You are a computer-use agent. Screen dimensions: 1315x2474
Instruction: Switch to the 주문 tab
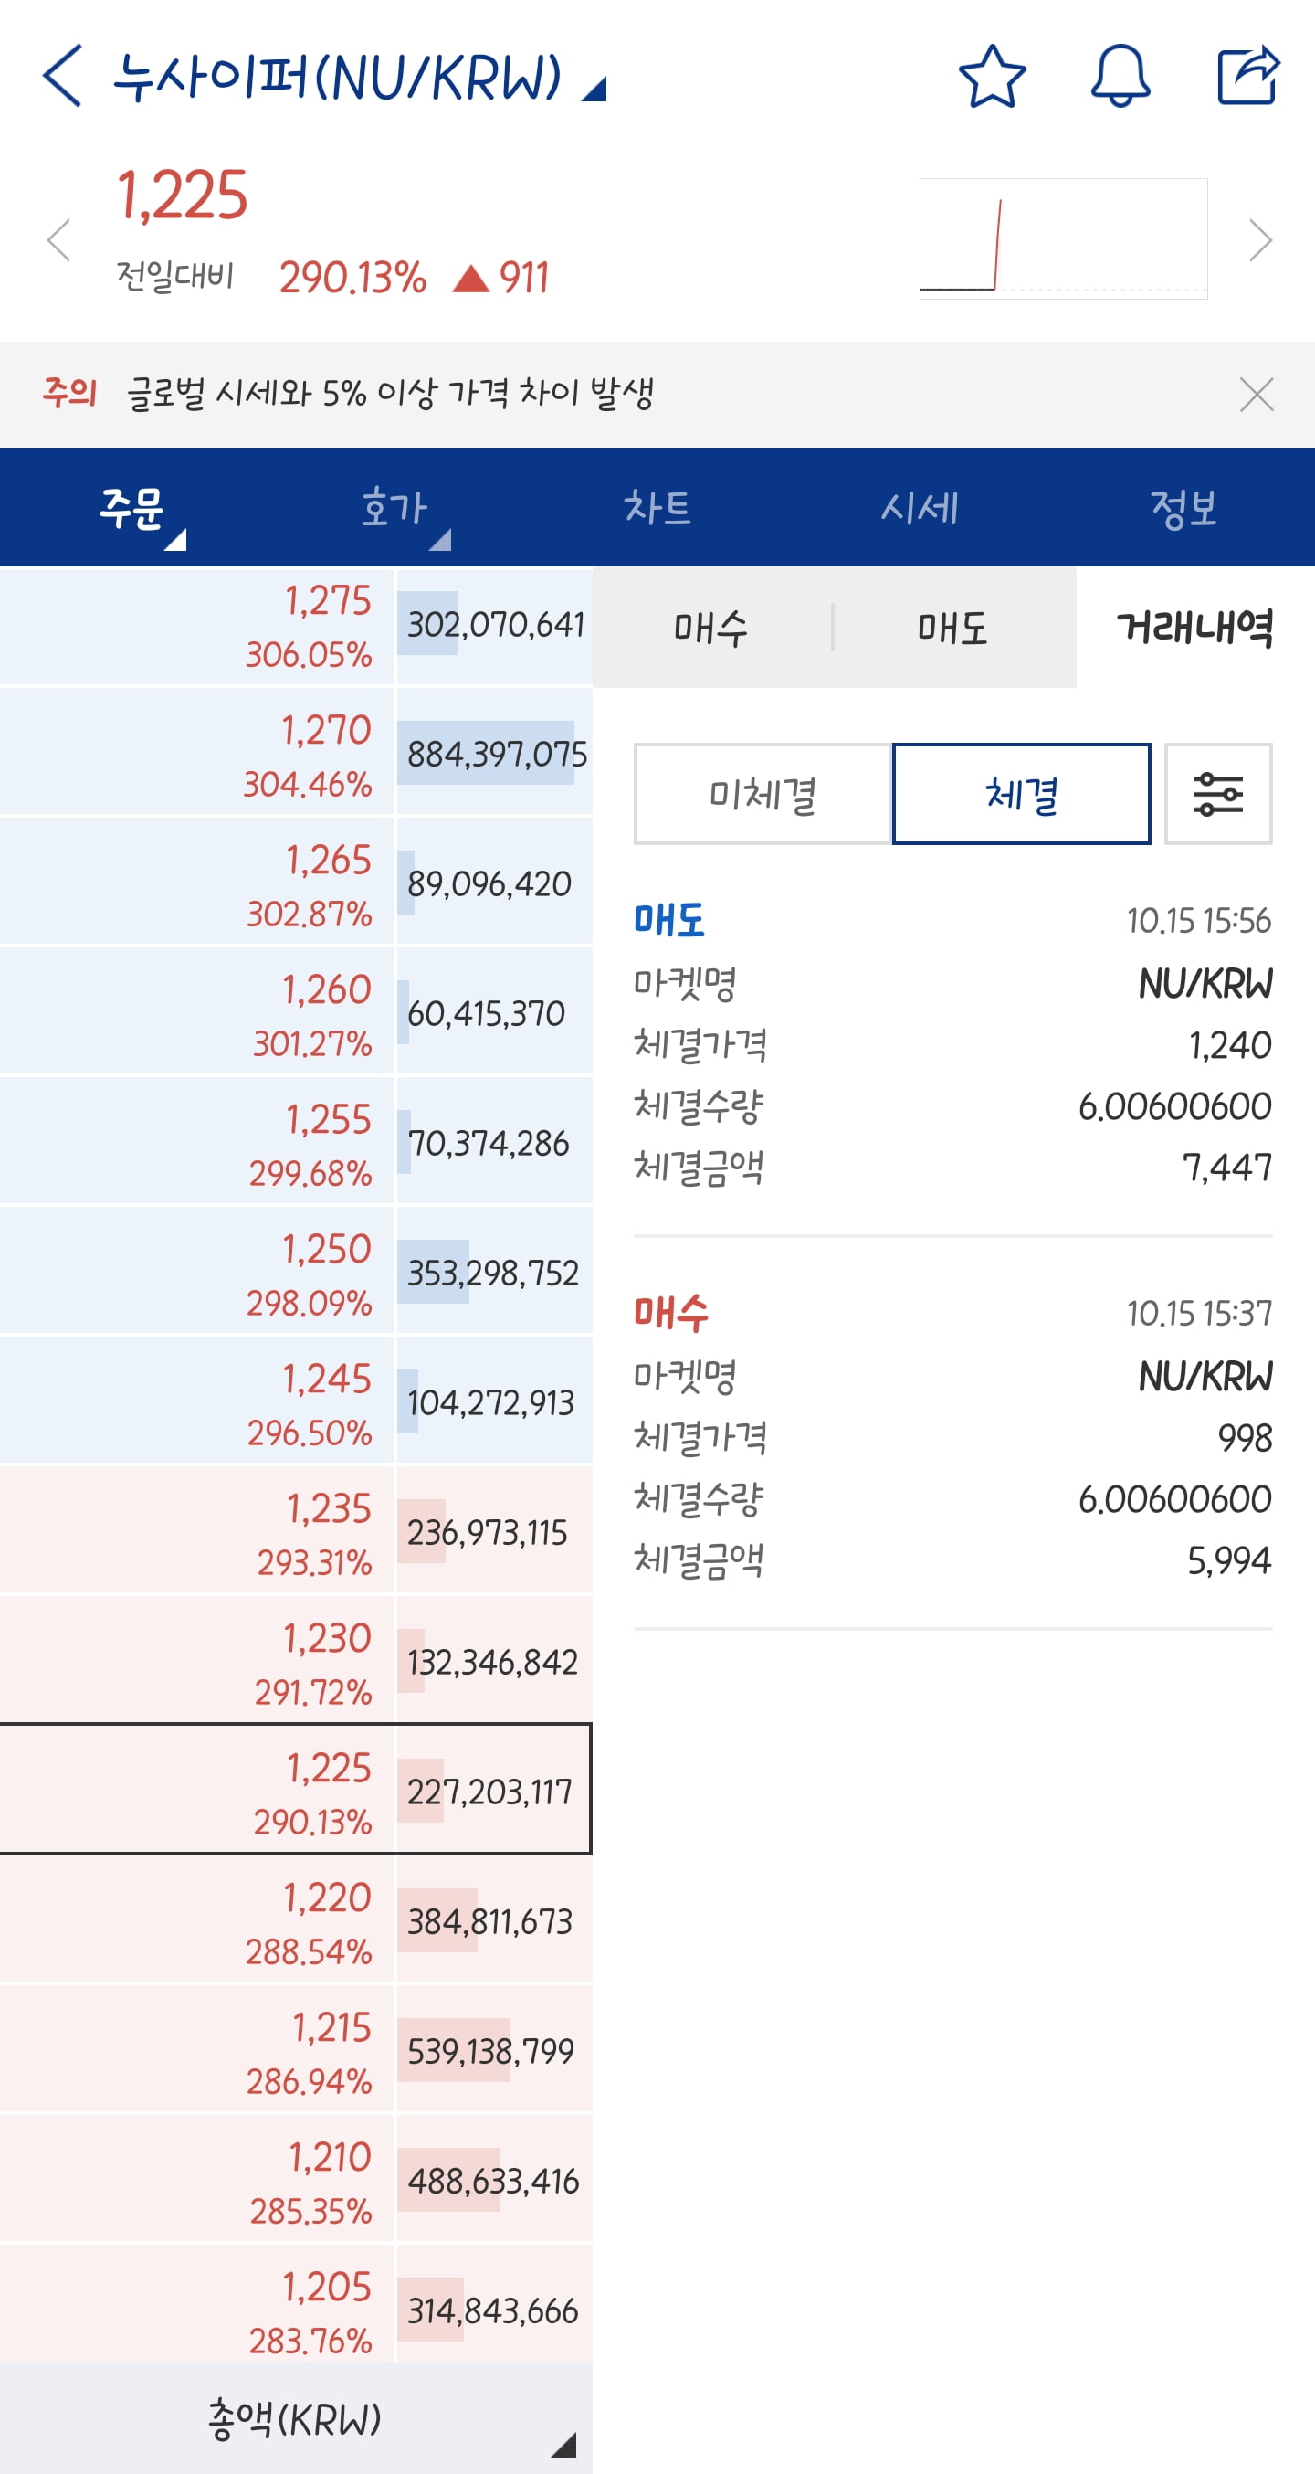click(131, 507)
